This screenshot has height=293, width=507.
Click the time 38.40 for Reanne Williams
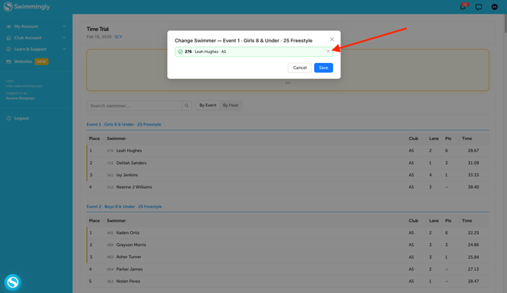[x=474, y=187]
